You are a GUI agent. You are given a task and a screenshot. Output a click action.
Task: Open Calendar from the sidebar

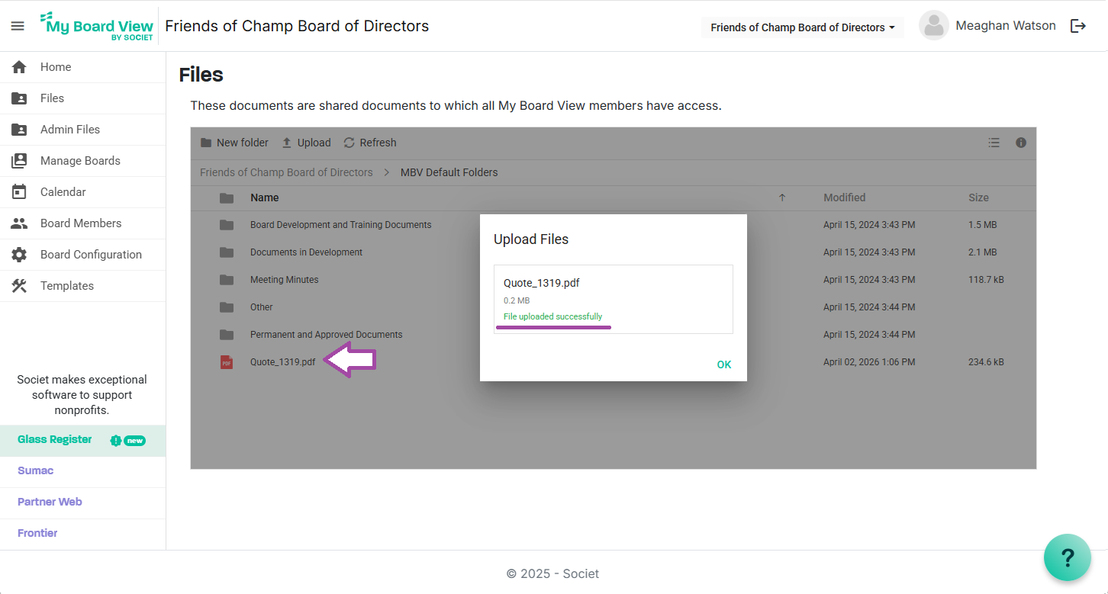(x=63, y=192)
